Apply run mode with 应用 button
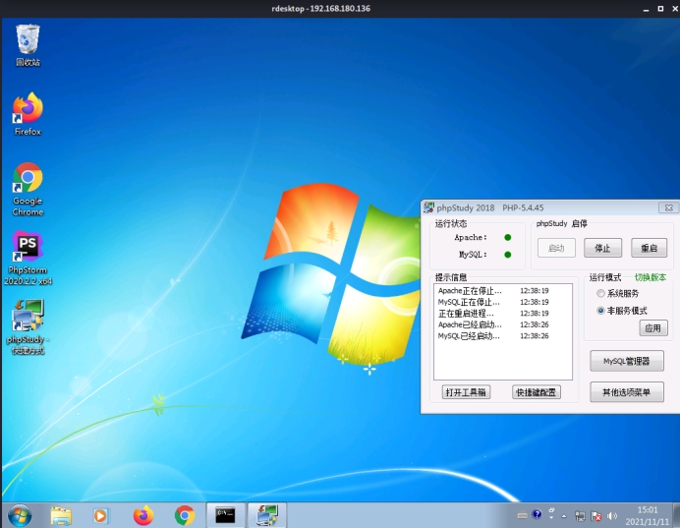680x528 pixels. [x=653, y=328]
